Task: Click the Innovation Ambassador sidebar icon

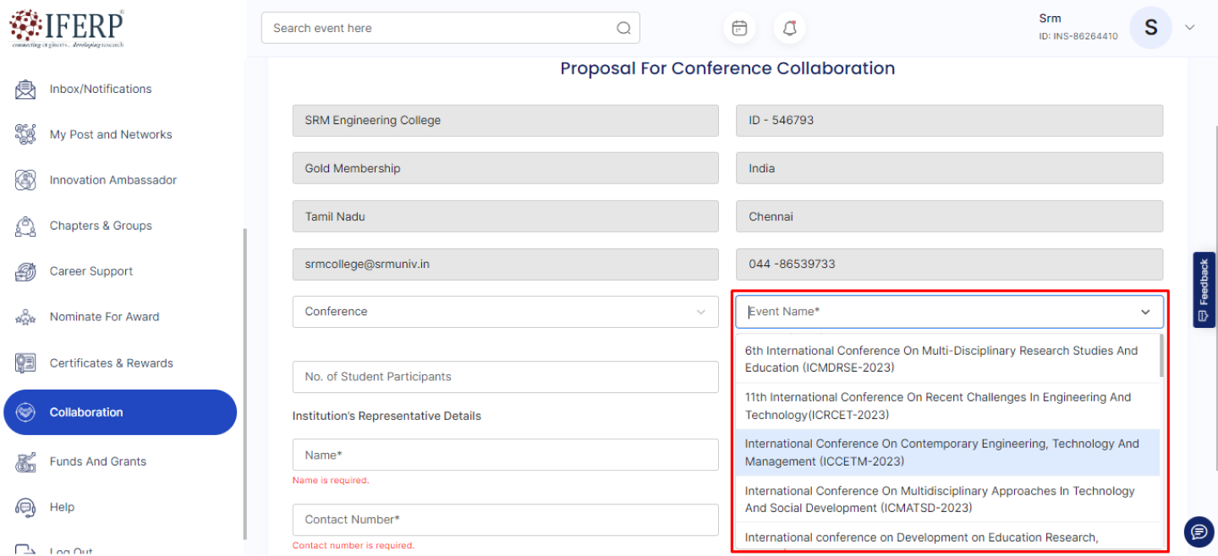Action: 25,180
